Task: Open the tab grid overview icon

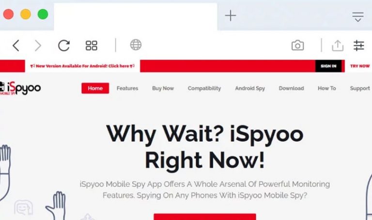Action: click(x=92, y=45)
